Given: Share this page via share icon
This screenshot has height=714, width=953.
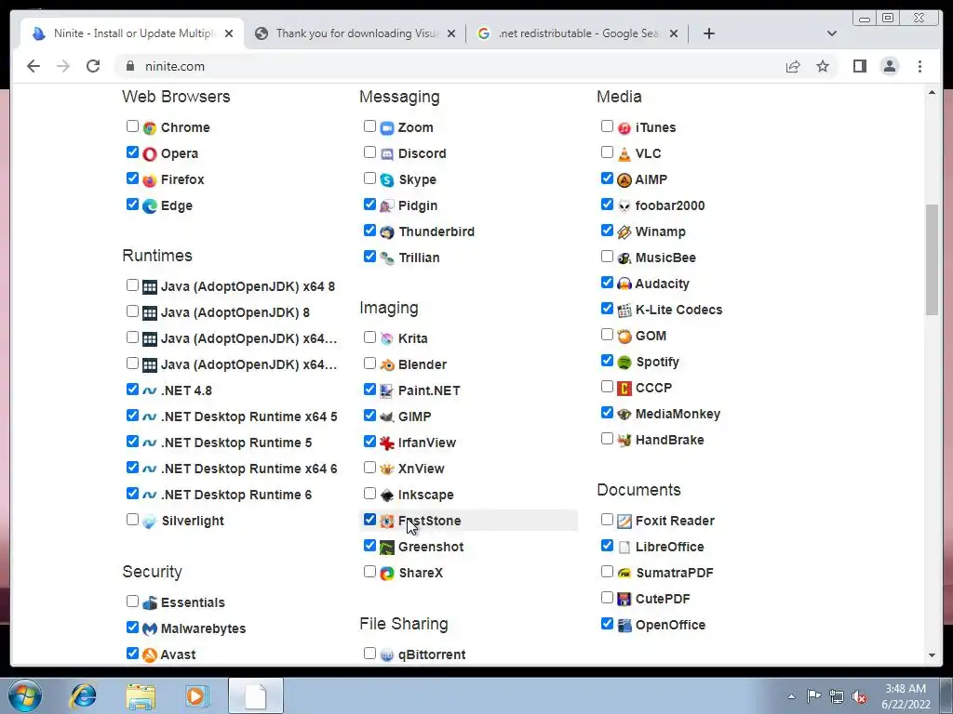Looking at the screenshot, I should point(793,66).
